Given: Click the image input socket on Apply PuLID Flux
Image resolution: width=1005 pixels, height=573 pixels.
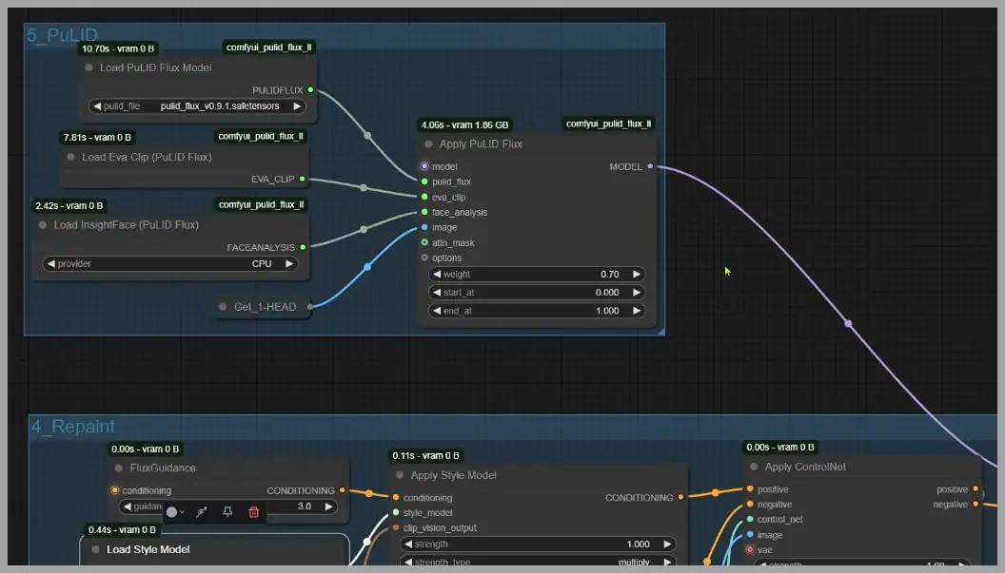Looking at the screenshot, I should click(424, 227).
